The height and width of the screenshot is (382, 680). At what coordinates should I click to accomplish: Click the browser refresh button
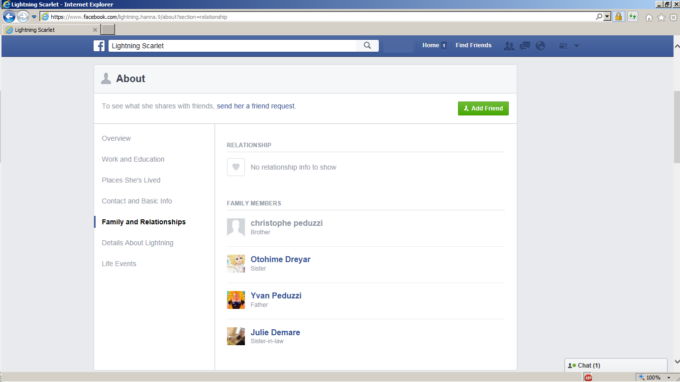(x=632, y=17)
